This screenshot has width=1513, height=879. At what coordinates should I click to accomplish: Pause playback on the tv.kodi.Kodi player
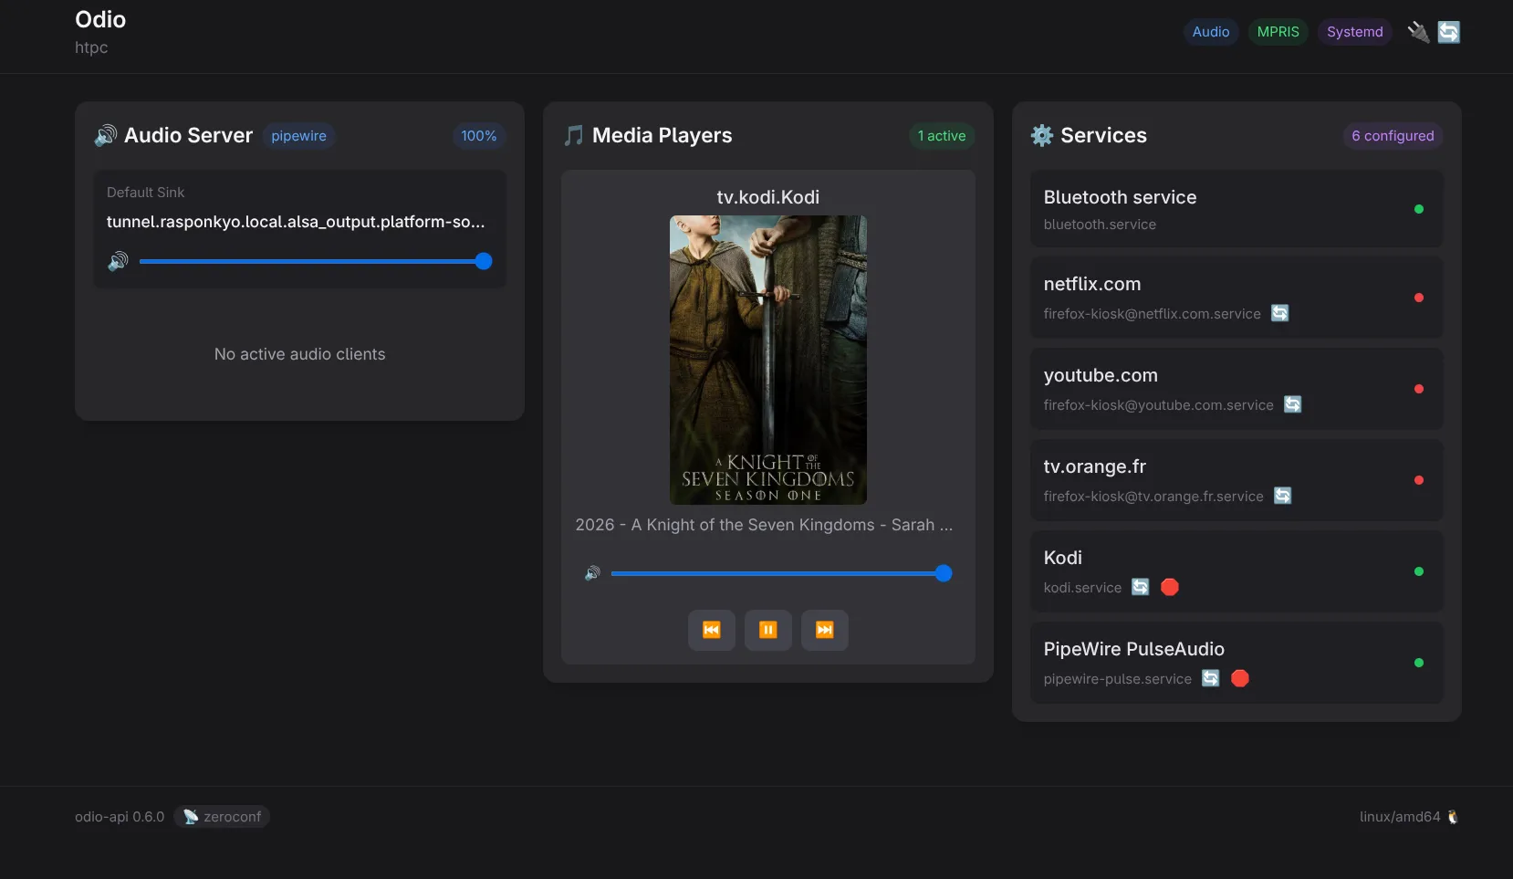point(768,630)
